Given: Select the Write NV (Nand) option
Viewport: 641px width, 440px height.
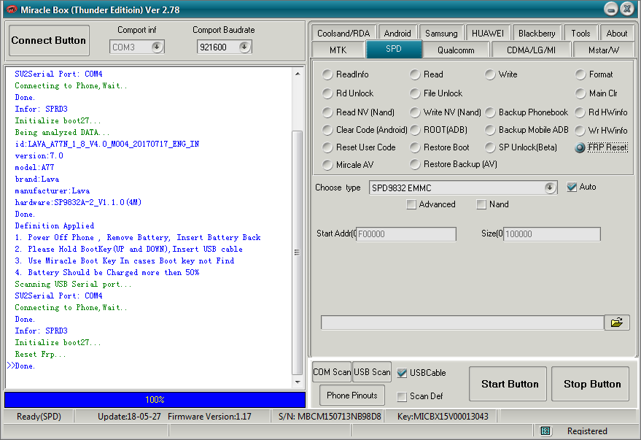Looking at the screenshot, I should coord(446,112).
